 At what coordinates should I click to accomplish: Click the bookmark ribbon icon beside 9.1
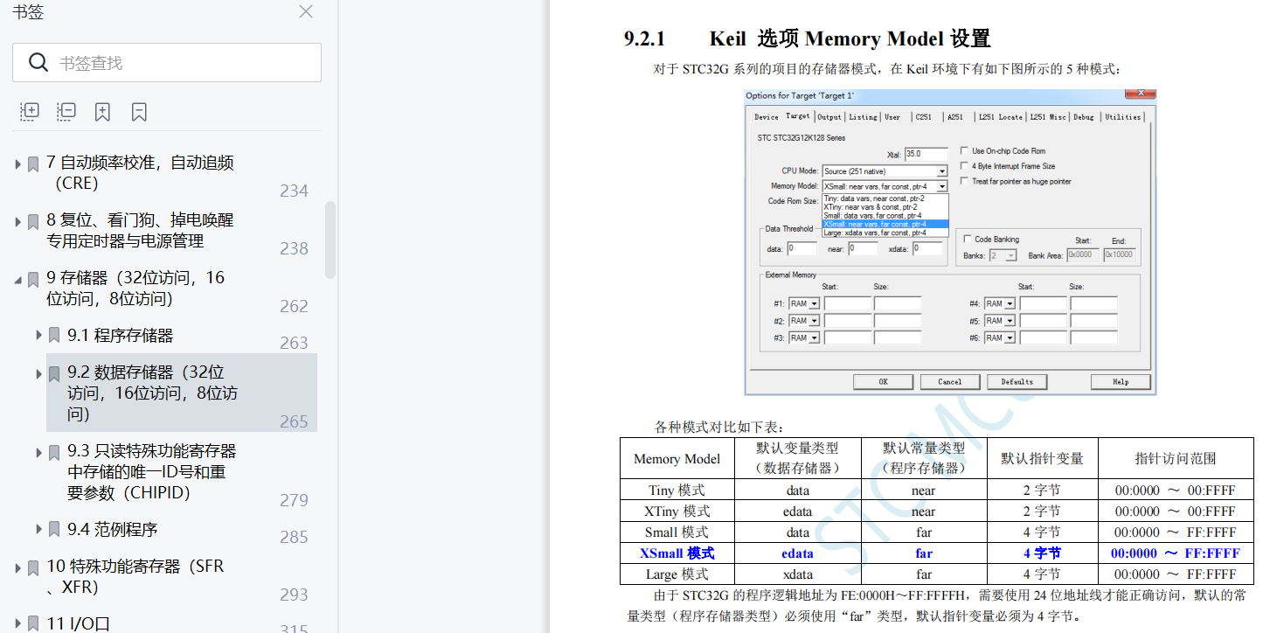point(54,335)
